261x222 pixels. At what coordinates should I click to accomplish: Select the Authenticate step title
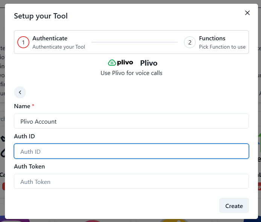click(50, 38)
